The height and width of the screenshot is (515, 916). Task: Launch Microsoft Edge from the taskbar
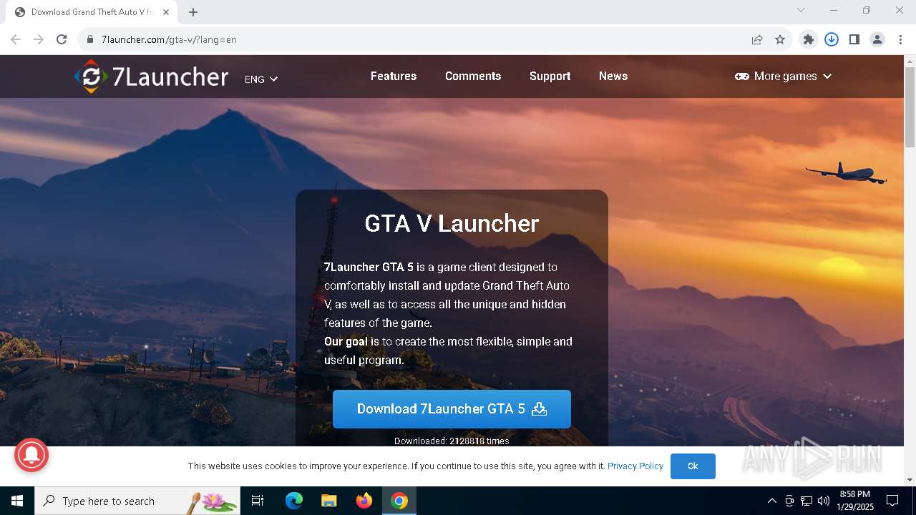click(x=294, y=501)
